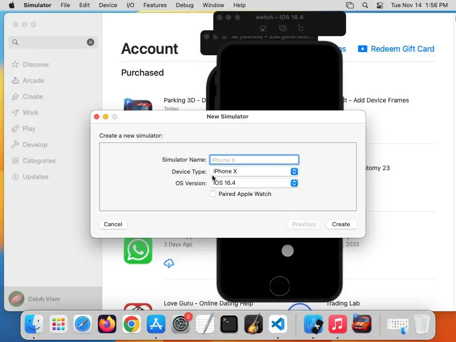
Task: Open the Device menu
Action: pos(108,5)
